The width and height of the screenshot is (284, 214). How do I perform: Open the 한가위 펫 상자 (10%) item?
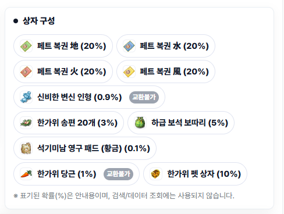195,174
